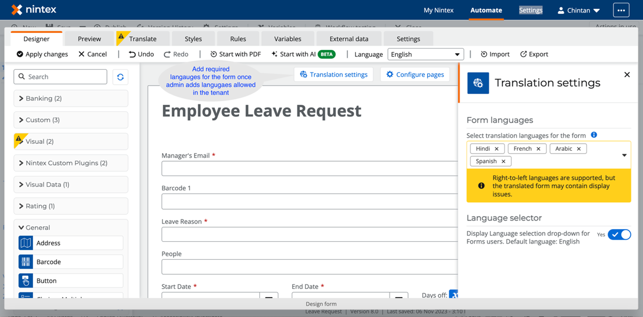Select the Barcode control icon

(x=26, y=262)
